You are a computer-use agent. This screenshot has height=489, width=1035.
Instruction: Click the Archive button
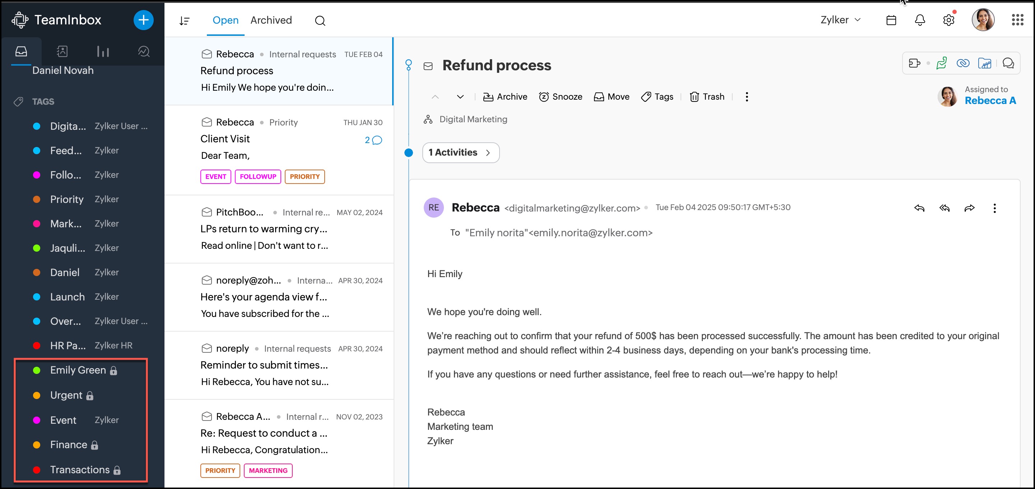coord(505,97)
